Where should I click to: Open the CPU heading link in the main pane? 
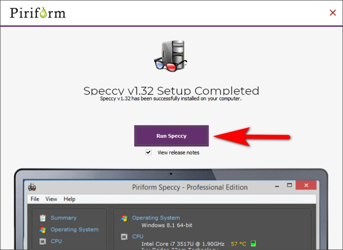point(137,236)
